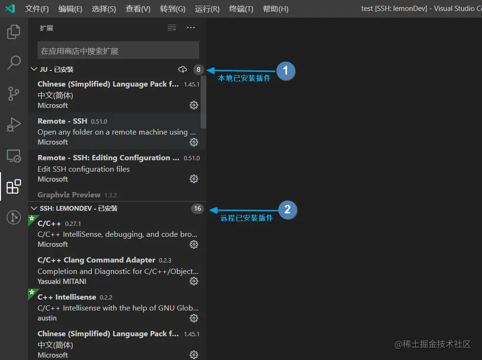Image resolution: width=482 pixels, height=360 pixels.
Task: Open gear for Remote - SSH: Editing Configuration
Action: coord(193,179)
